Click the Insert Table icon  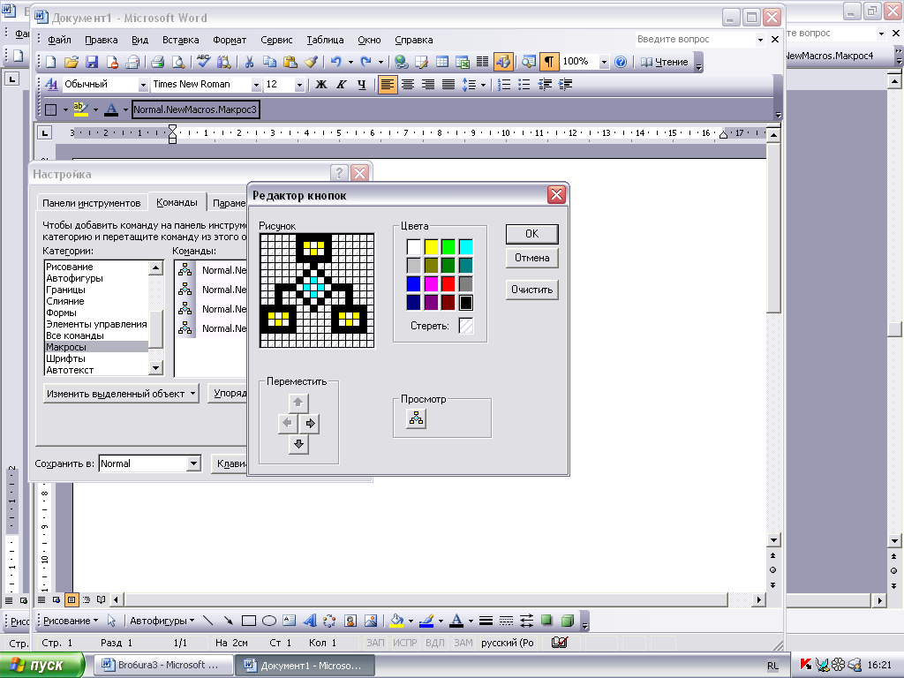(442, 62)
